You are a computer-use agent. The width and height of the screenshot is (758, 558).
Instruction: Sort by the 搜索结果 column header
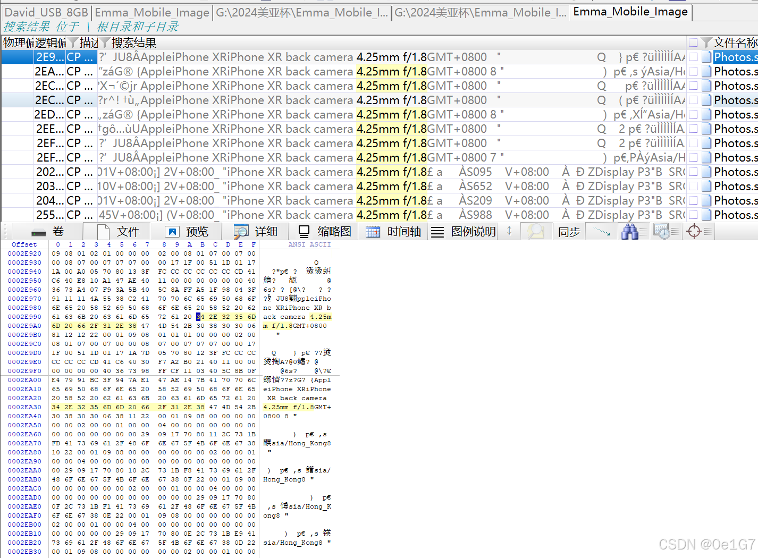pos(133,43)
